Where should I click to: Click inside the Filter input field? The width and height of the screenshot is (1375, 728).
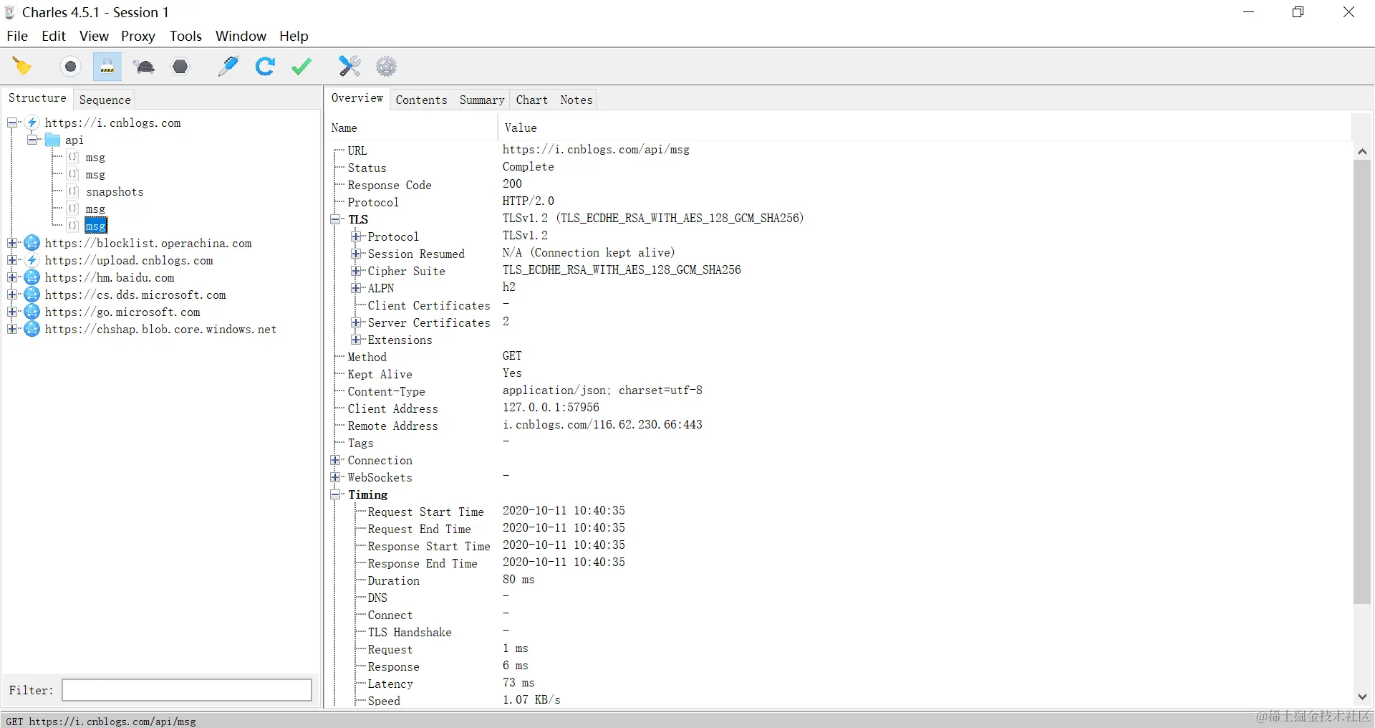point(187,690)
